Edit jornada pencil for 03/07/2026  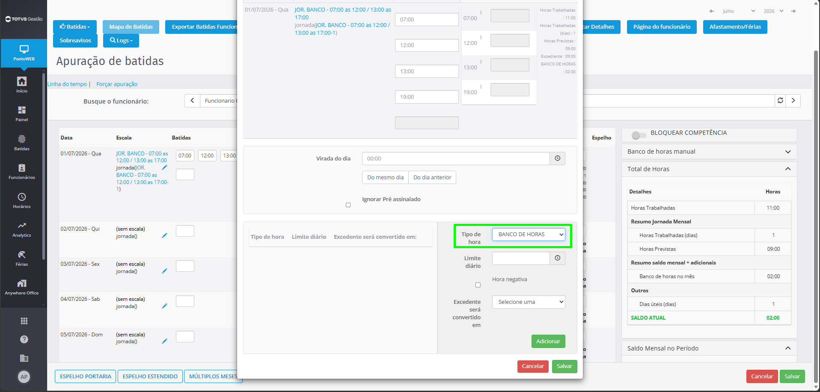[164, 271]
